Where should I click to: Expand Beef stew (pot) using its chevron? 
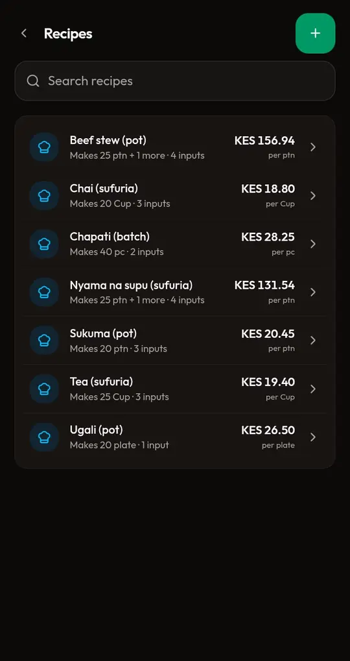tap(313, 147)
